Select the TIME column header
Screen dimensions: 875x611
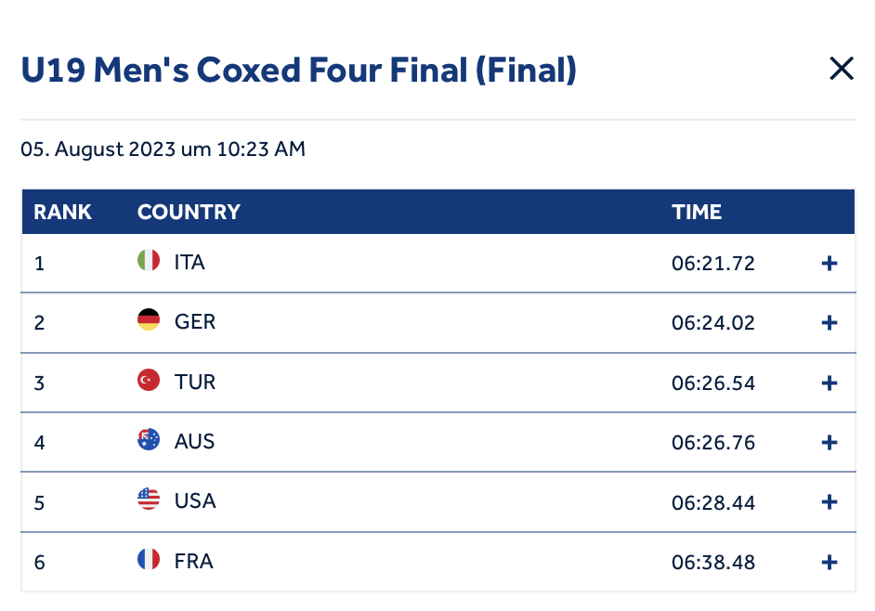[697, 212]
